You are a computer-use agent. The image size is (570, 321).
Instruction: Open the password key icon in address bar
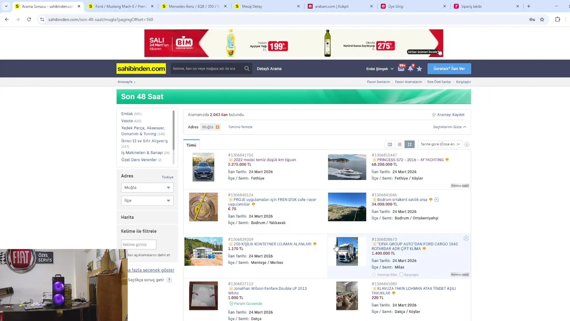532,19
